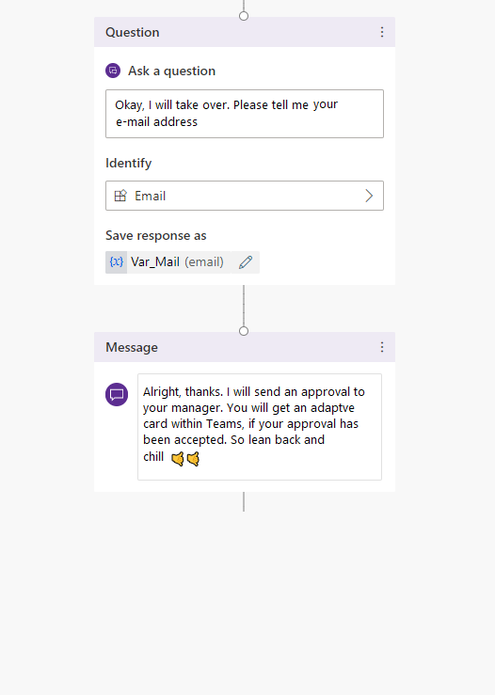The height and width of the screenshot is (695, 495).
Task: Expand the Email identify chevron arrow
Action: (369, 196)
